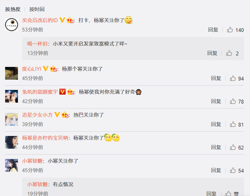Like 小幂软糖's comment with 54 likes
The width and height of the screenshot is (250, 196).
point(233,171)
